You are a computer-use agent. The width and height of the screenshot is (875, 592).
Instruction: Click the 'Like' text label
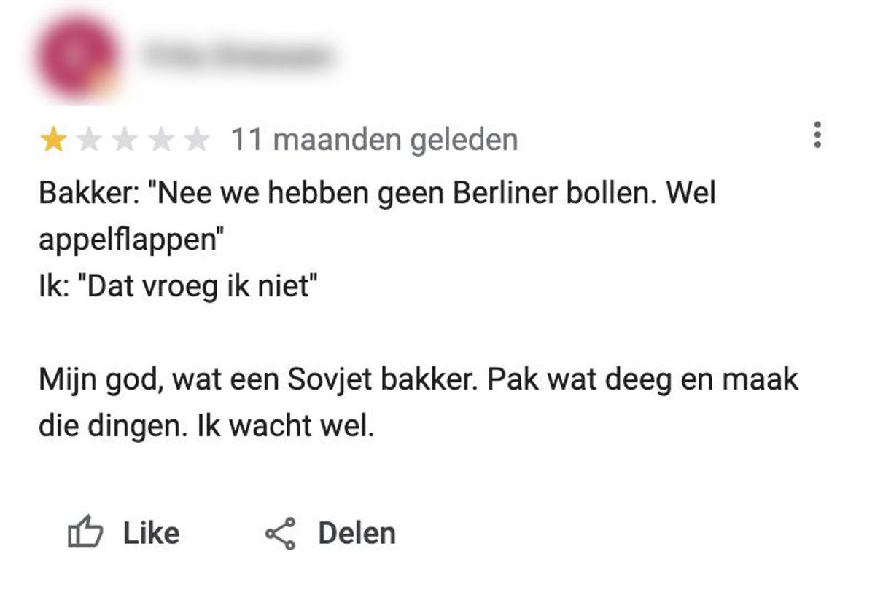(151, 534)
